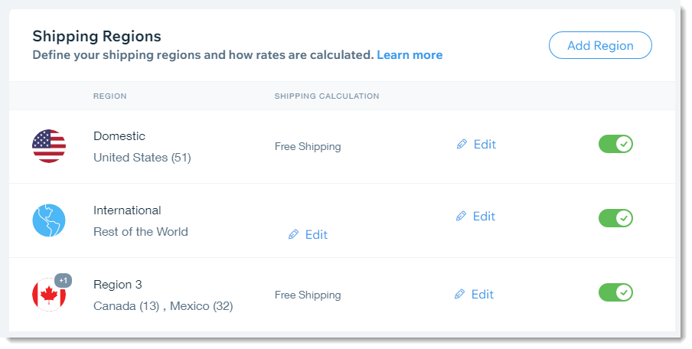This screenshot has width=692, height=349.
Task: Click the International globe icon
Action: (49, 220)
